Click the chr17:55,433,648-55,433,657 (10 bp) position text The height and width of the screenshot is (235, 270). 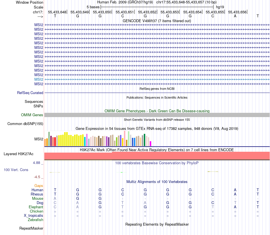[186, 2]
